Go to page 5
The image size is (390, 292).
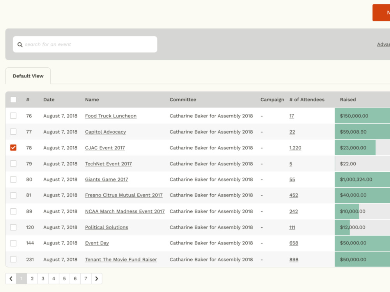pyautogui.click(x=64, y=279)
